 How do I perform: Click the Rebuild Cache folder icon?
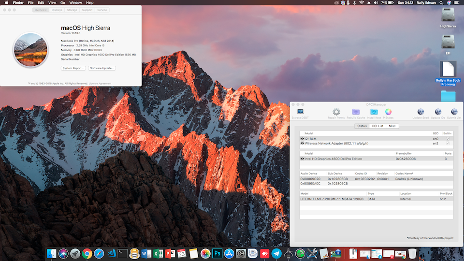pyautogui.click(x=356, y=112)
